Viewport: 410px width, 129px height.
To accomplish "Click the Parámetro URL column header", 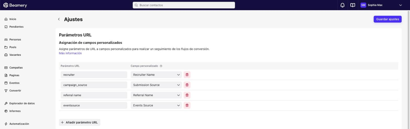I will 70,66.
